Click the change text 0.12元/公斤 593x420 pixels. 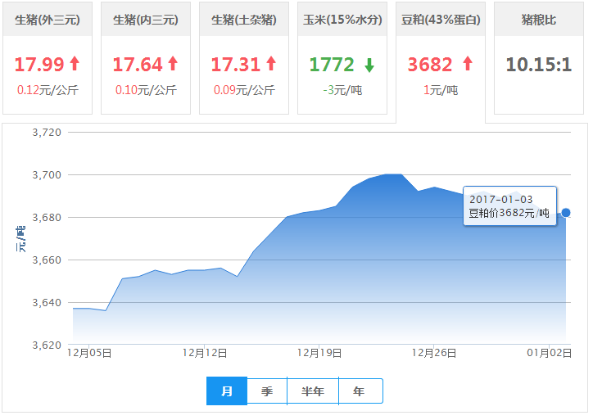pyautogui.click(x=48, y=90)
